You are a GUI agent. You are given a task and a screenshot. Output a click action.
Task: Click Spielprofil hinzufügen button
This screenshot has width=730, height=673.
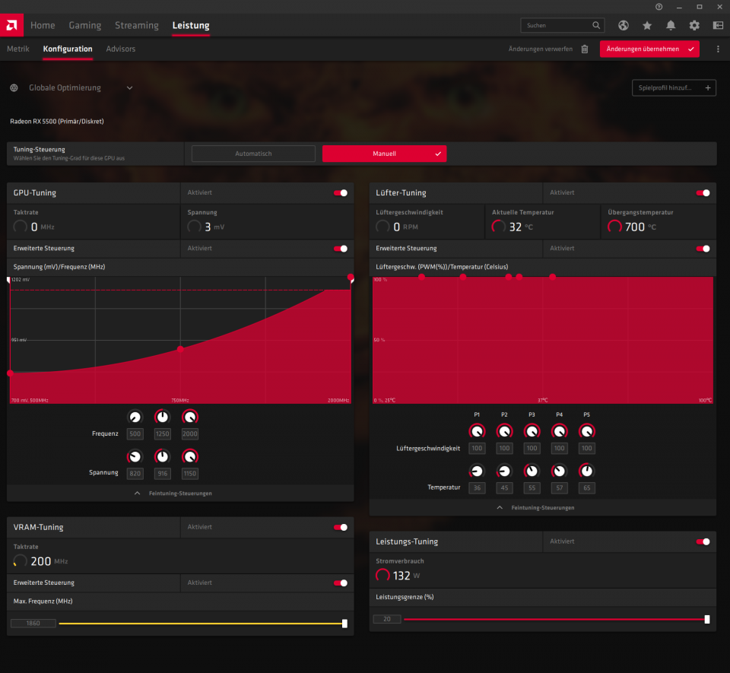pyautogui.click(x=674, y=87)
